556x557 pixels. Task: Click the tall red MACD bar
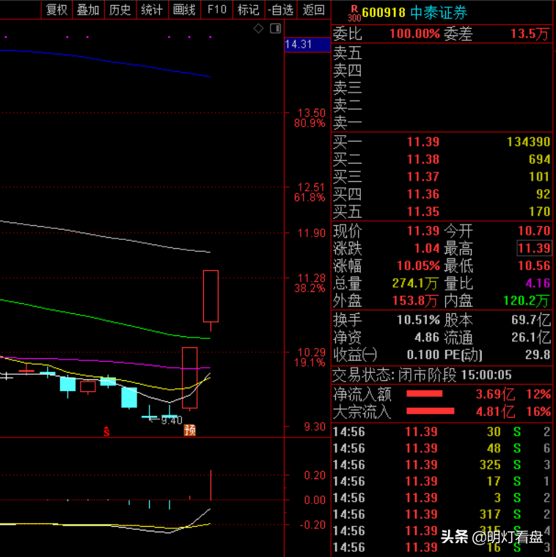211,485
